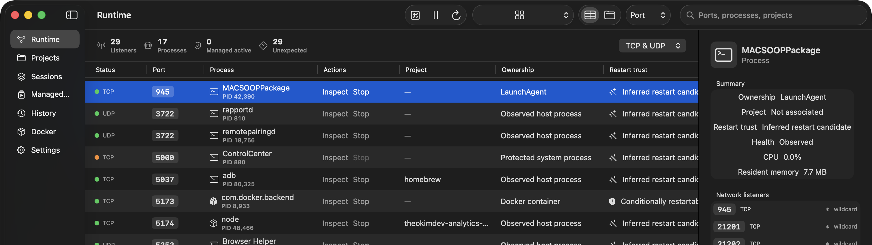
Task: Click the homebrew project cell
Action: point(422,180)
